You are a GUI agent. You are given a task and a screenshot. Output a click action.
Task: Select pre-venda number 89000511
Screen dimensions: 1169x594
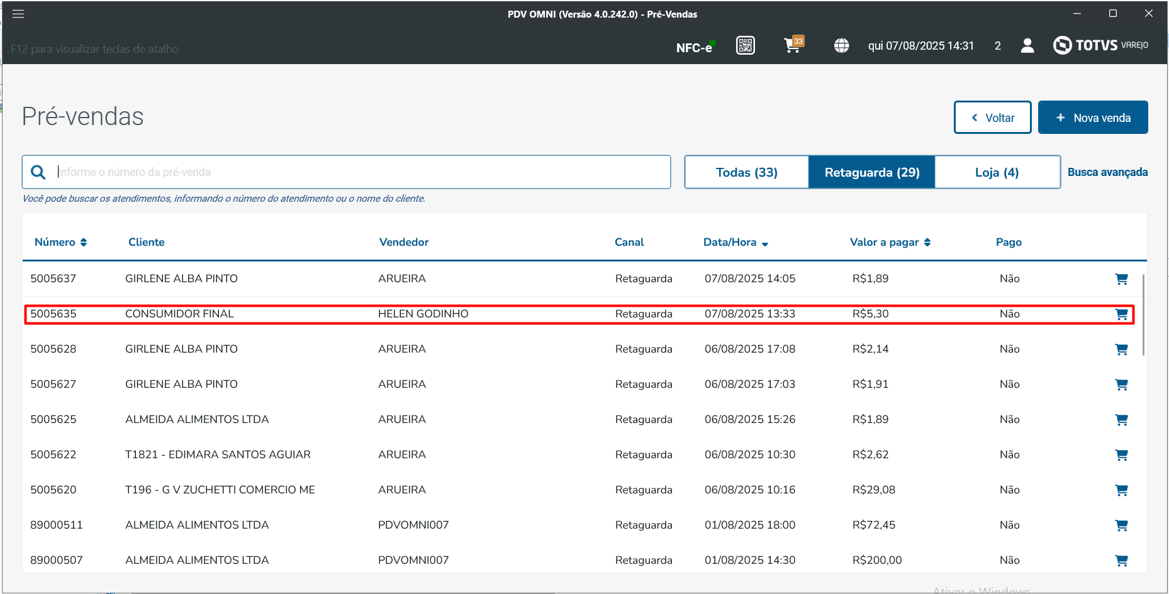click(56, 525)
